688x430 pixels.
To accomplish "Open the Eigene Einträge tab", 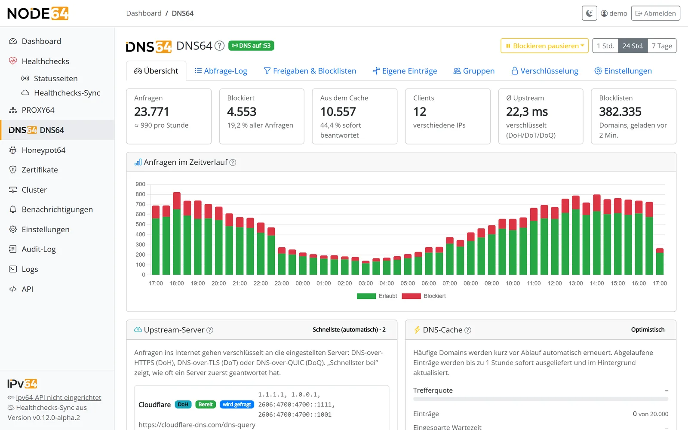I will tap(405, 71).
